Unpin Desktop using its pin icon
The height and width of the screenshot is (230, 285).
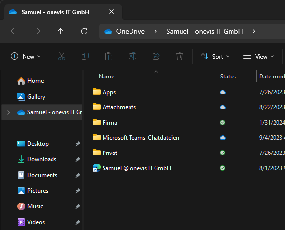(78, 144)
